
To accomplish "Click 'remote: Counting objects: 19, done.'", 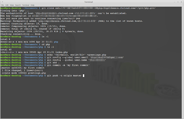I will 25,24.
